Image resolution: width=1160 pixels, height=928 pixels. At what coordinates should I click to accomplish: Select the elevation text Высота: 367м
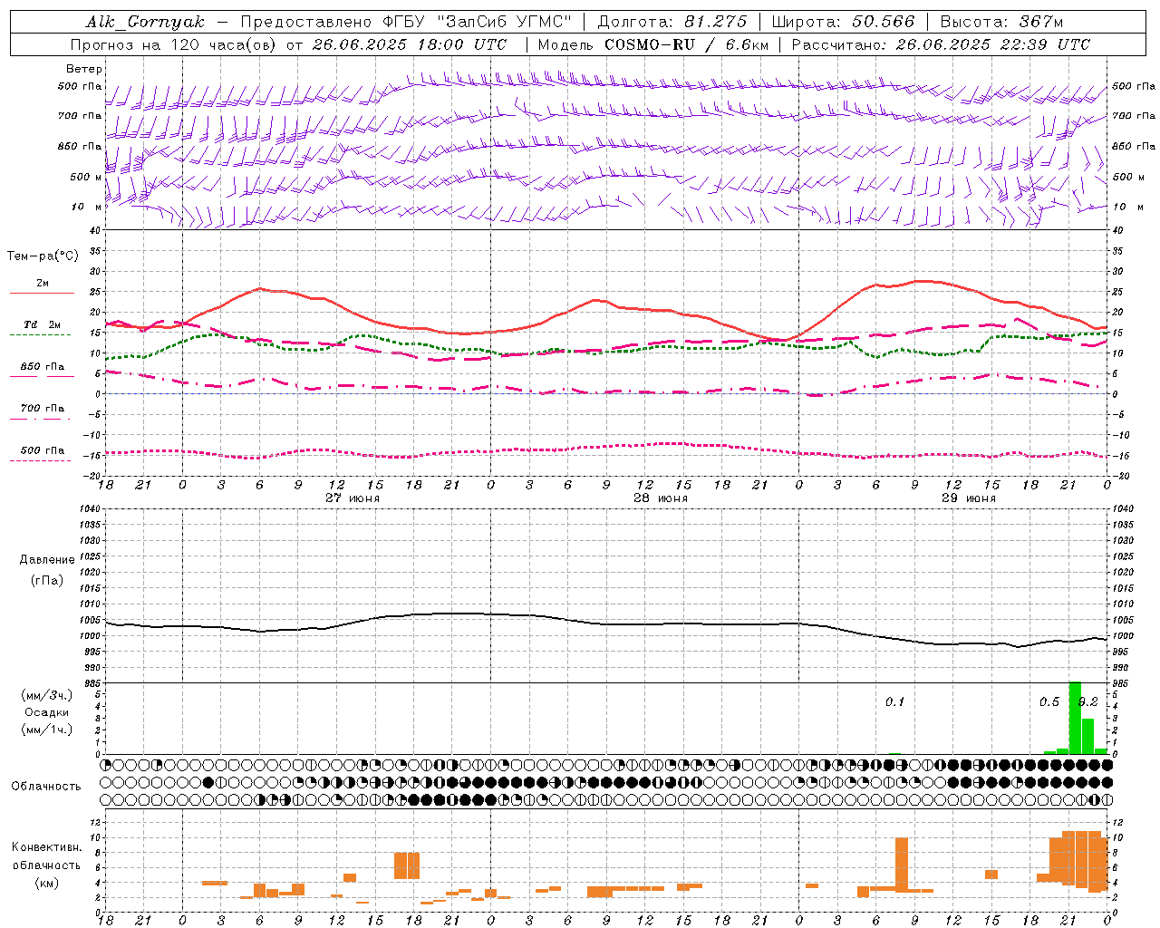click(1001, 22)
